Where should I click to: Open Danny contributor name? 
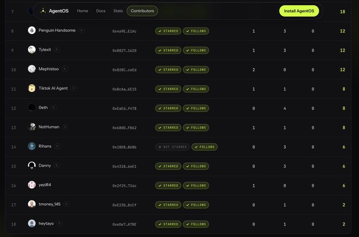[45, 165]
